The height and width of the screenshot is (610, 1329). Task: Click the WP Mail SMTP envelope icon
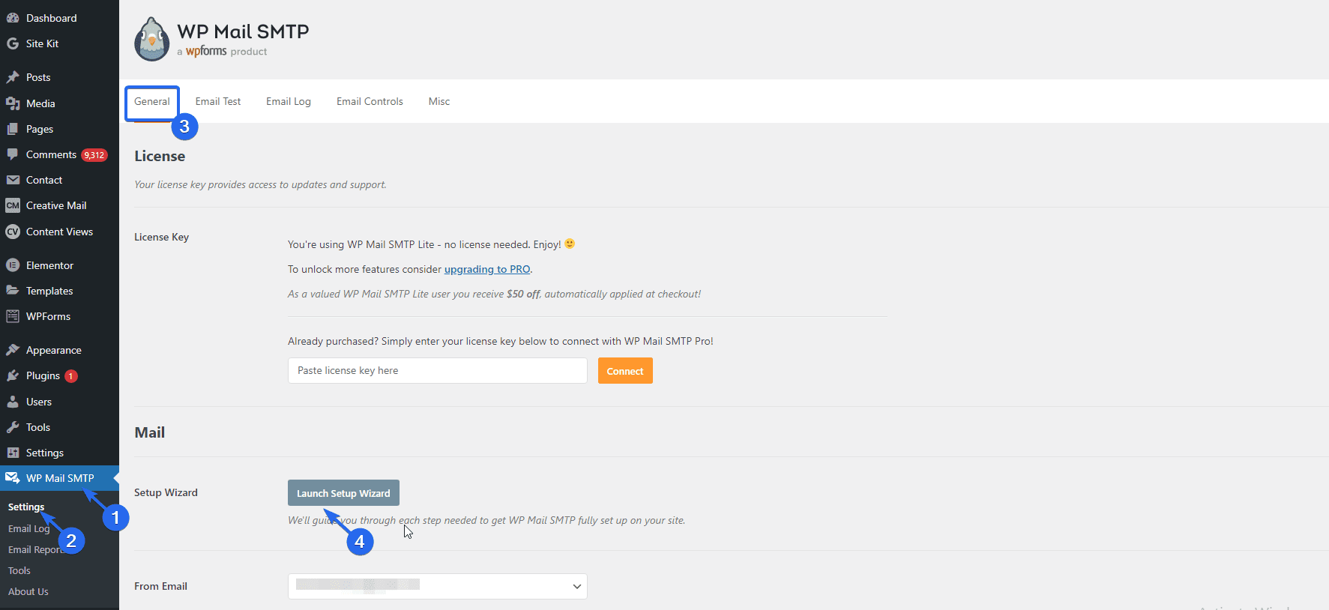pyautogui.click(x=13, y=478)
